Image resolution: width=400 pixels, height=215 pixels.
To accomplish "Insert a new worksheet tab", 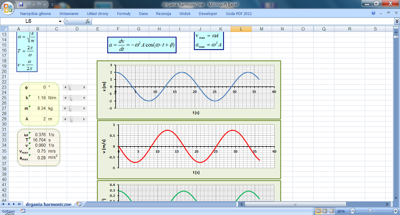I will pyautogui.click(x=78, y=204).
